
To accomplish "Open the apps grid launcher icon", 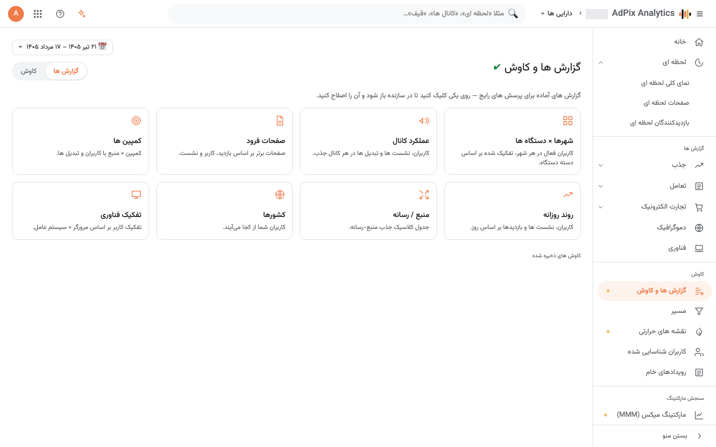I will [38, 14].
